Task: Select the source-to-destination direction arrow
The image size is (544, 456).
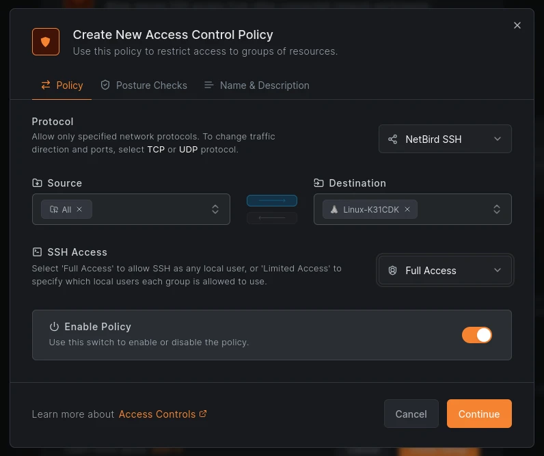Action: [272, 201]
